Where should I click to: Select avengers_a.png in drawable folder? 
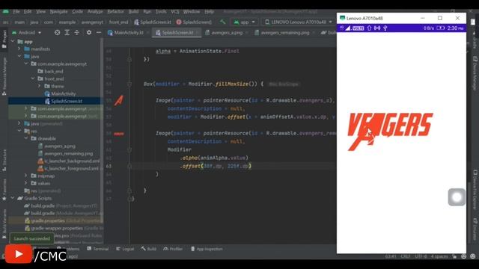[x=60, y=146]
